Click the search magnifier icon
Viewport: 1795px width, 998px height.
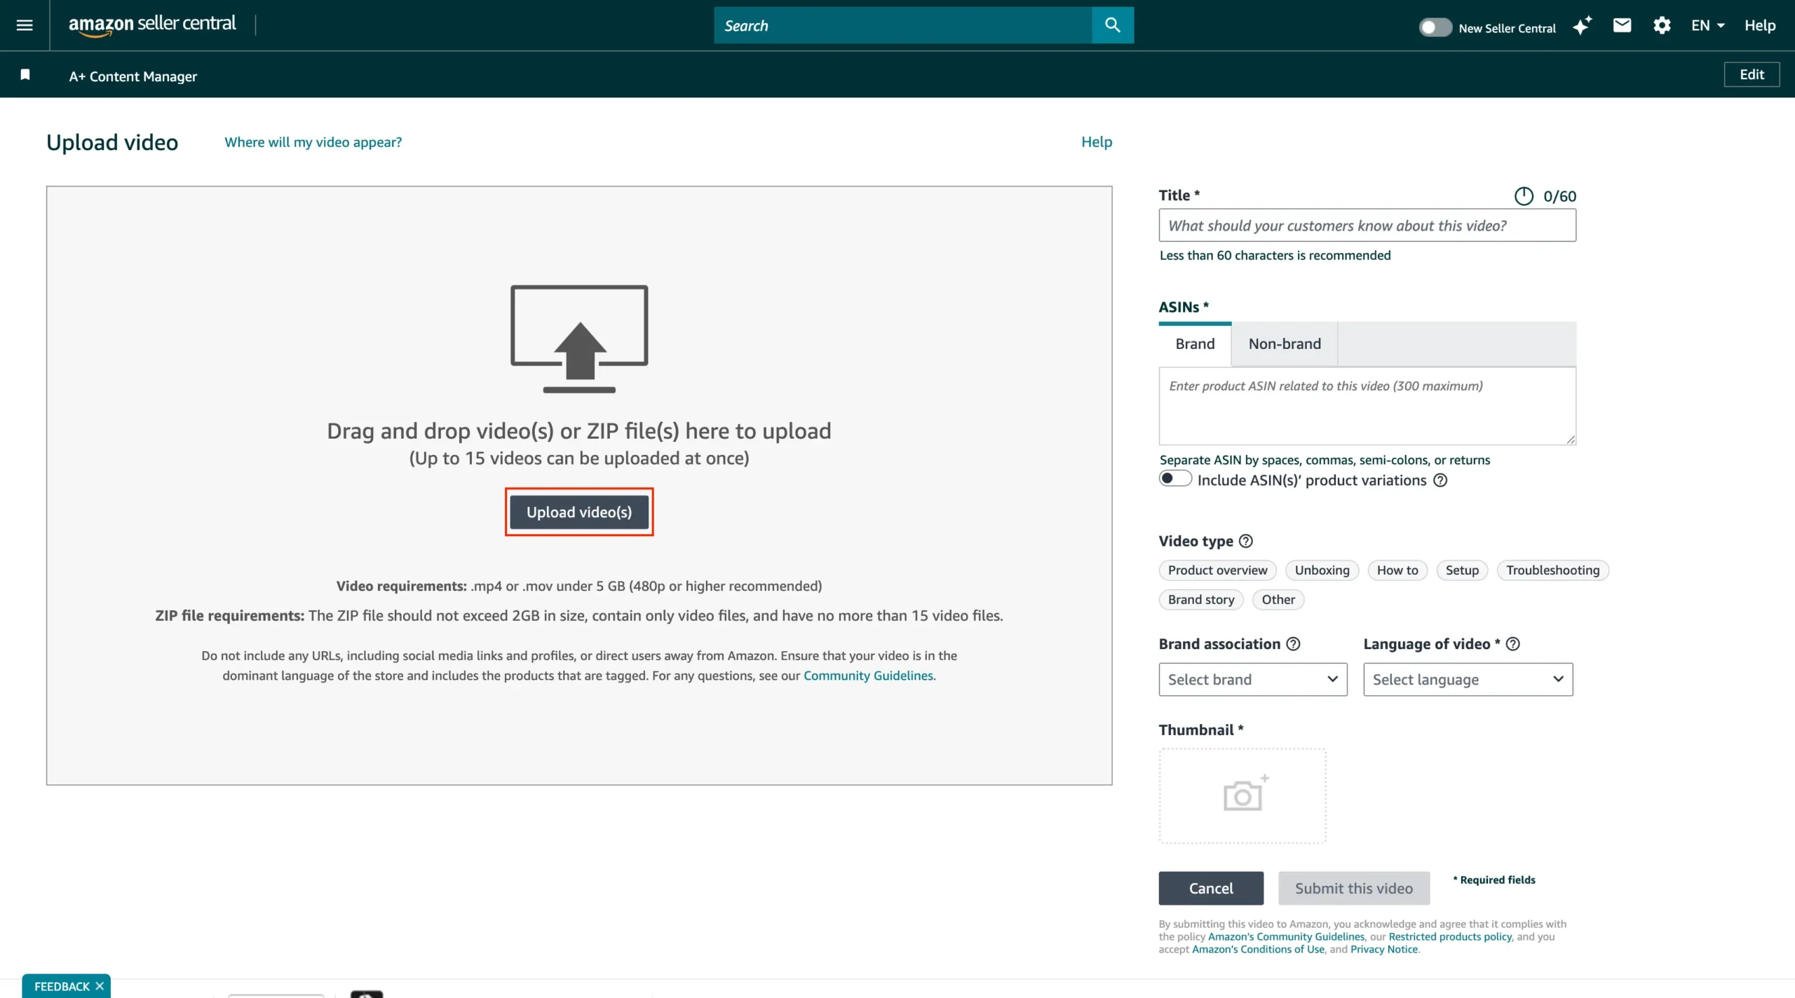(x=1112, y=25)
